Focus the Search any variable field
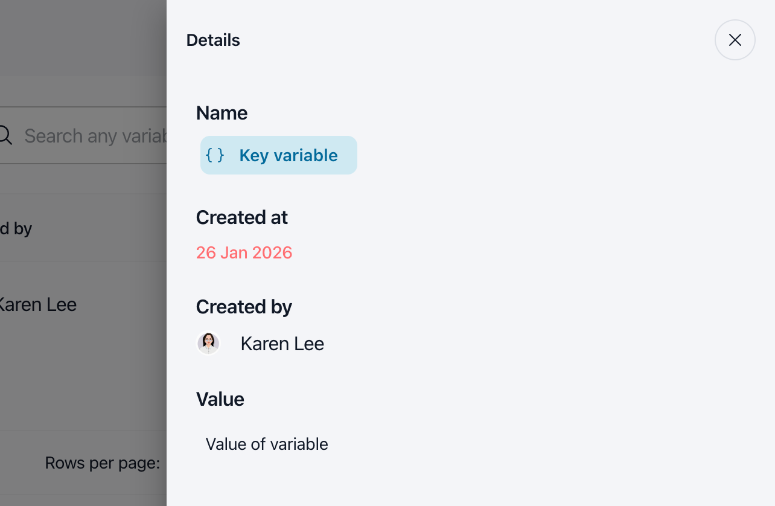 83,135
